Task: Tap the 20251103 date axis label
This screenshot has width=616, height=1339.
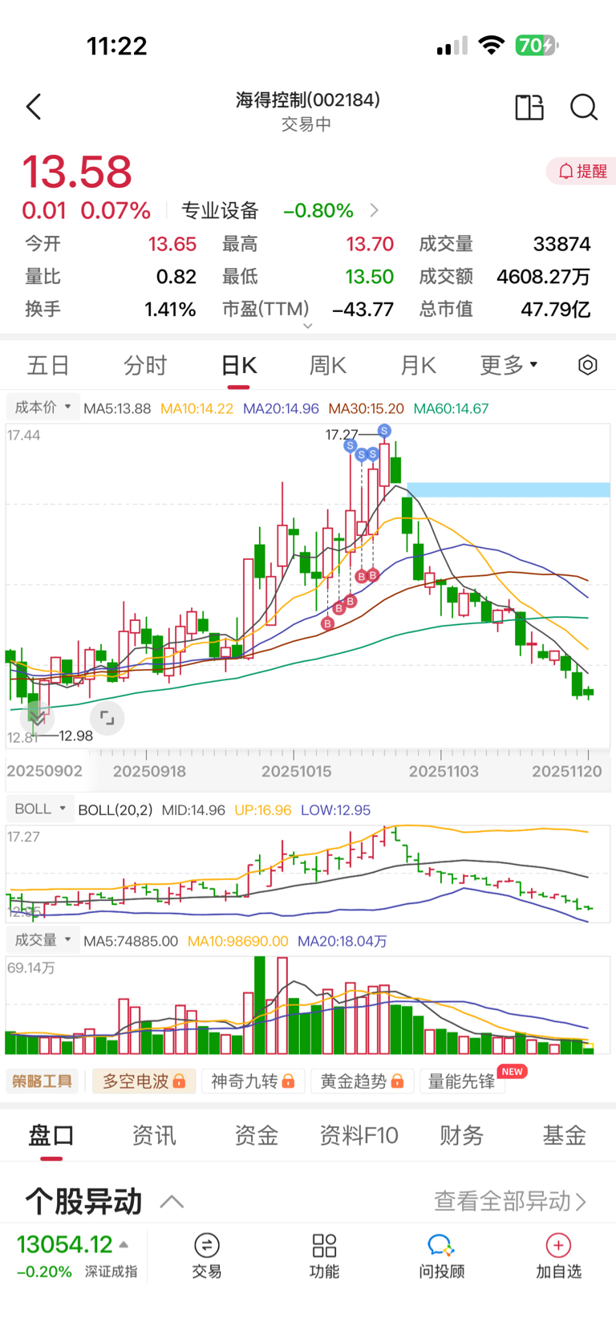Action: tap(444, 771)
